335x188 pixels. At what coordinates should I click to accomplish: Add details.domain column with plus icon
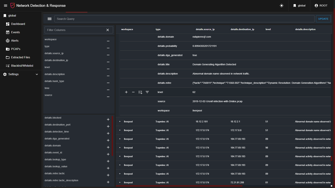[108, 147]
